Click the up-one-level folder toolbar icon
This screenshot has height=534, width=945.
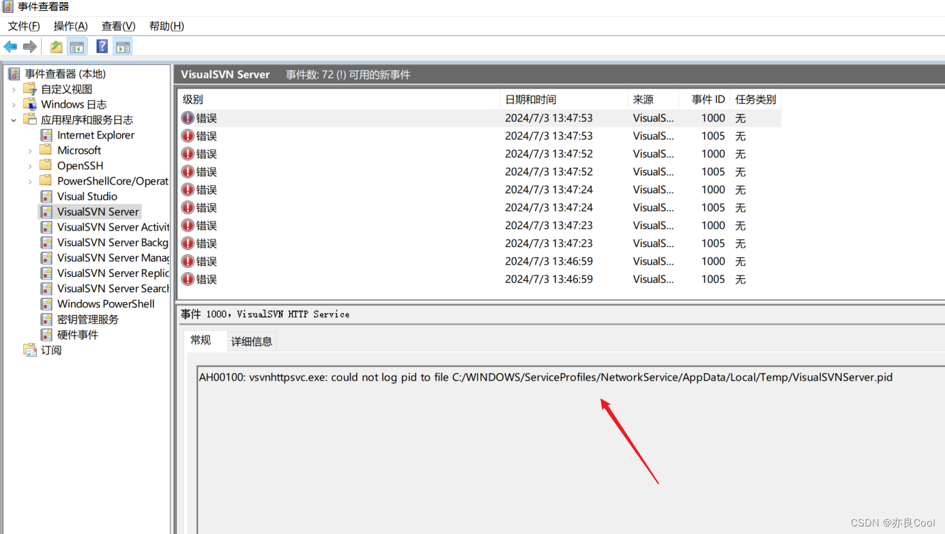coord(56,46)
